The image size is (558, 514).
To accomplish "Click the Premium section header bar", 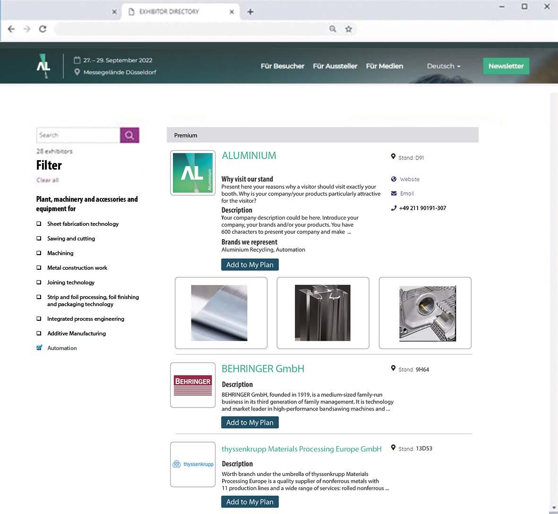I will pyautogui.click(x=322, y=135).
